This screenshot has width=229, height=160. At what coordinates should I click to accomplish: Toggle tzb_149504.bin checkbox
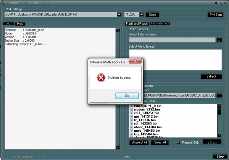click(131, 134)
